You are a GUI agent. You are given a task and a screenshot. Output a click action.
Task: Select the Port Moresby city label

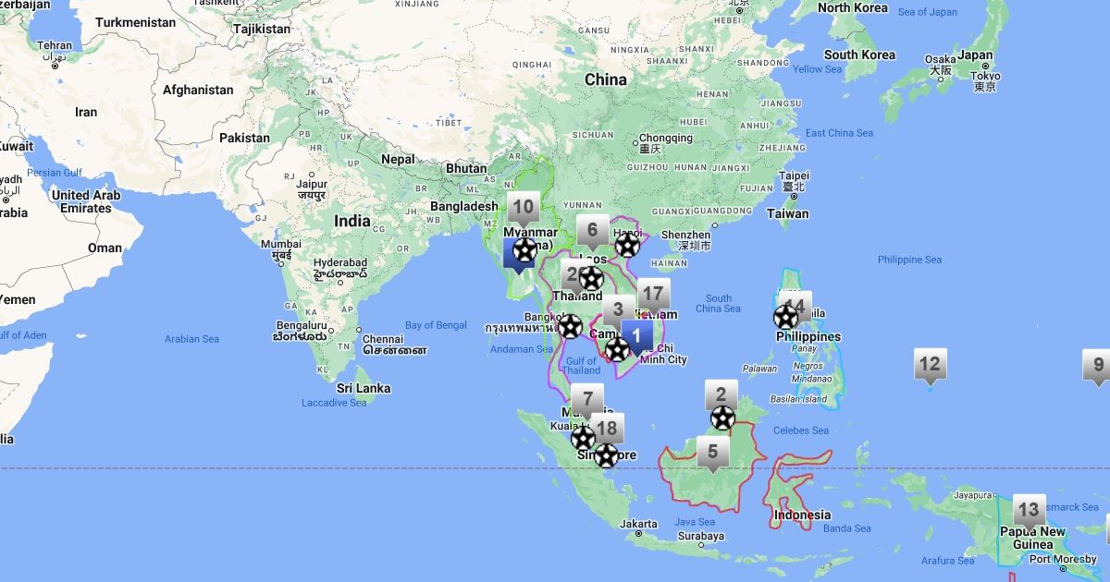(1063, 559)
